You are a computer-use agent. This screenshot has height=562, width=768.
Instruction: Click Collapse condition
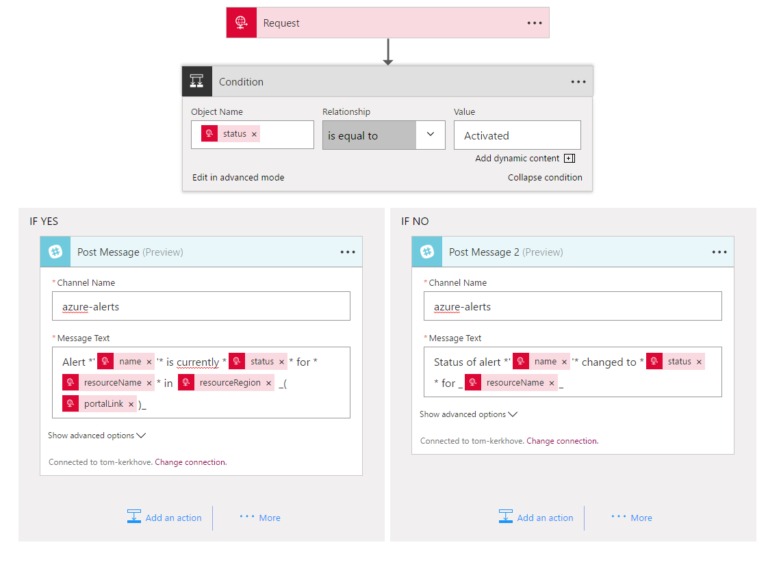[545, 177]
